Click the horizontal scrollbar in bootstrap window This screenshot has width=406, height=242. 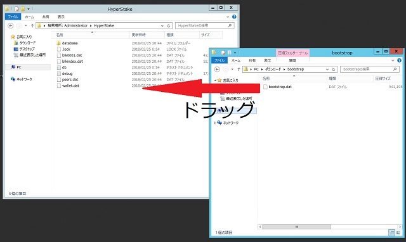297,227
